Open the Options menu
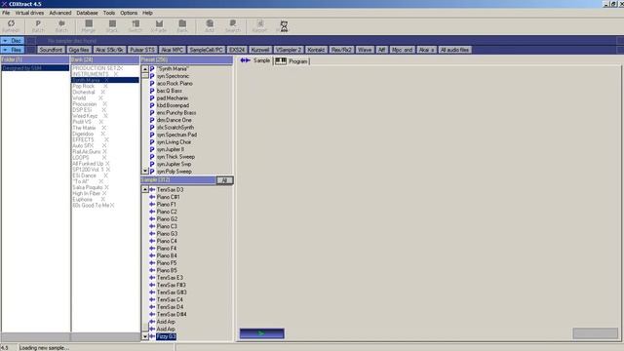This screenshot has height=351, width=624. click(x=129, y=13)
